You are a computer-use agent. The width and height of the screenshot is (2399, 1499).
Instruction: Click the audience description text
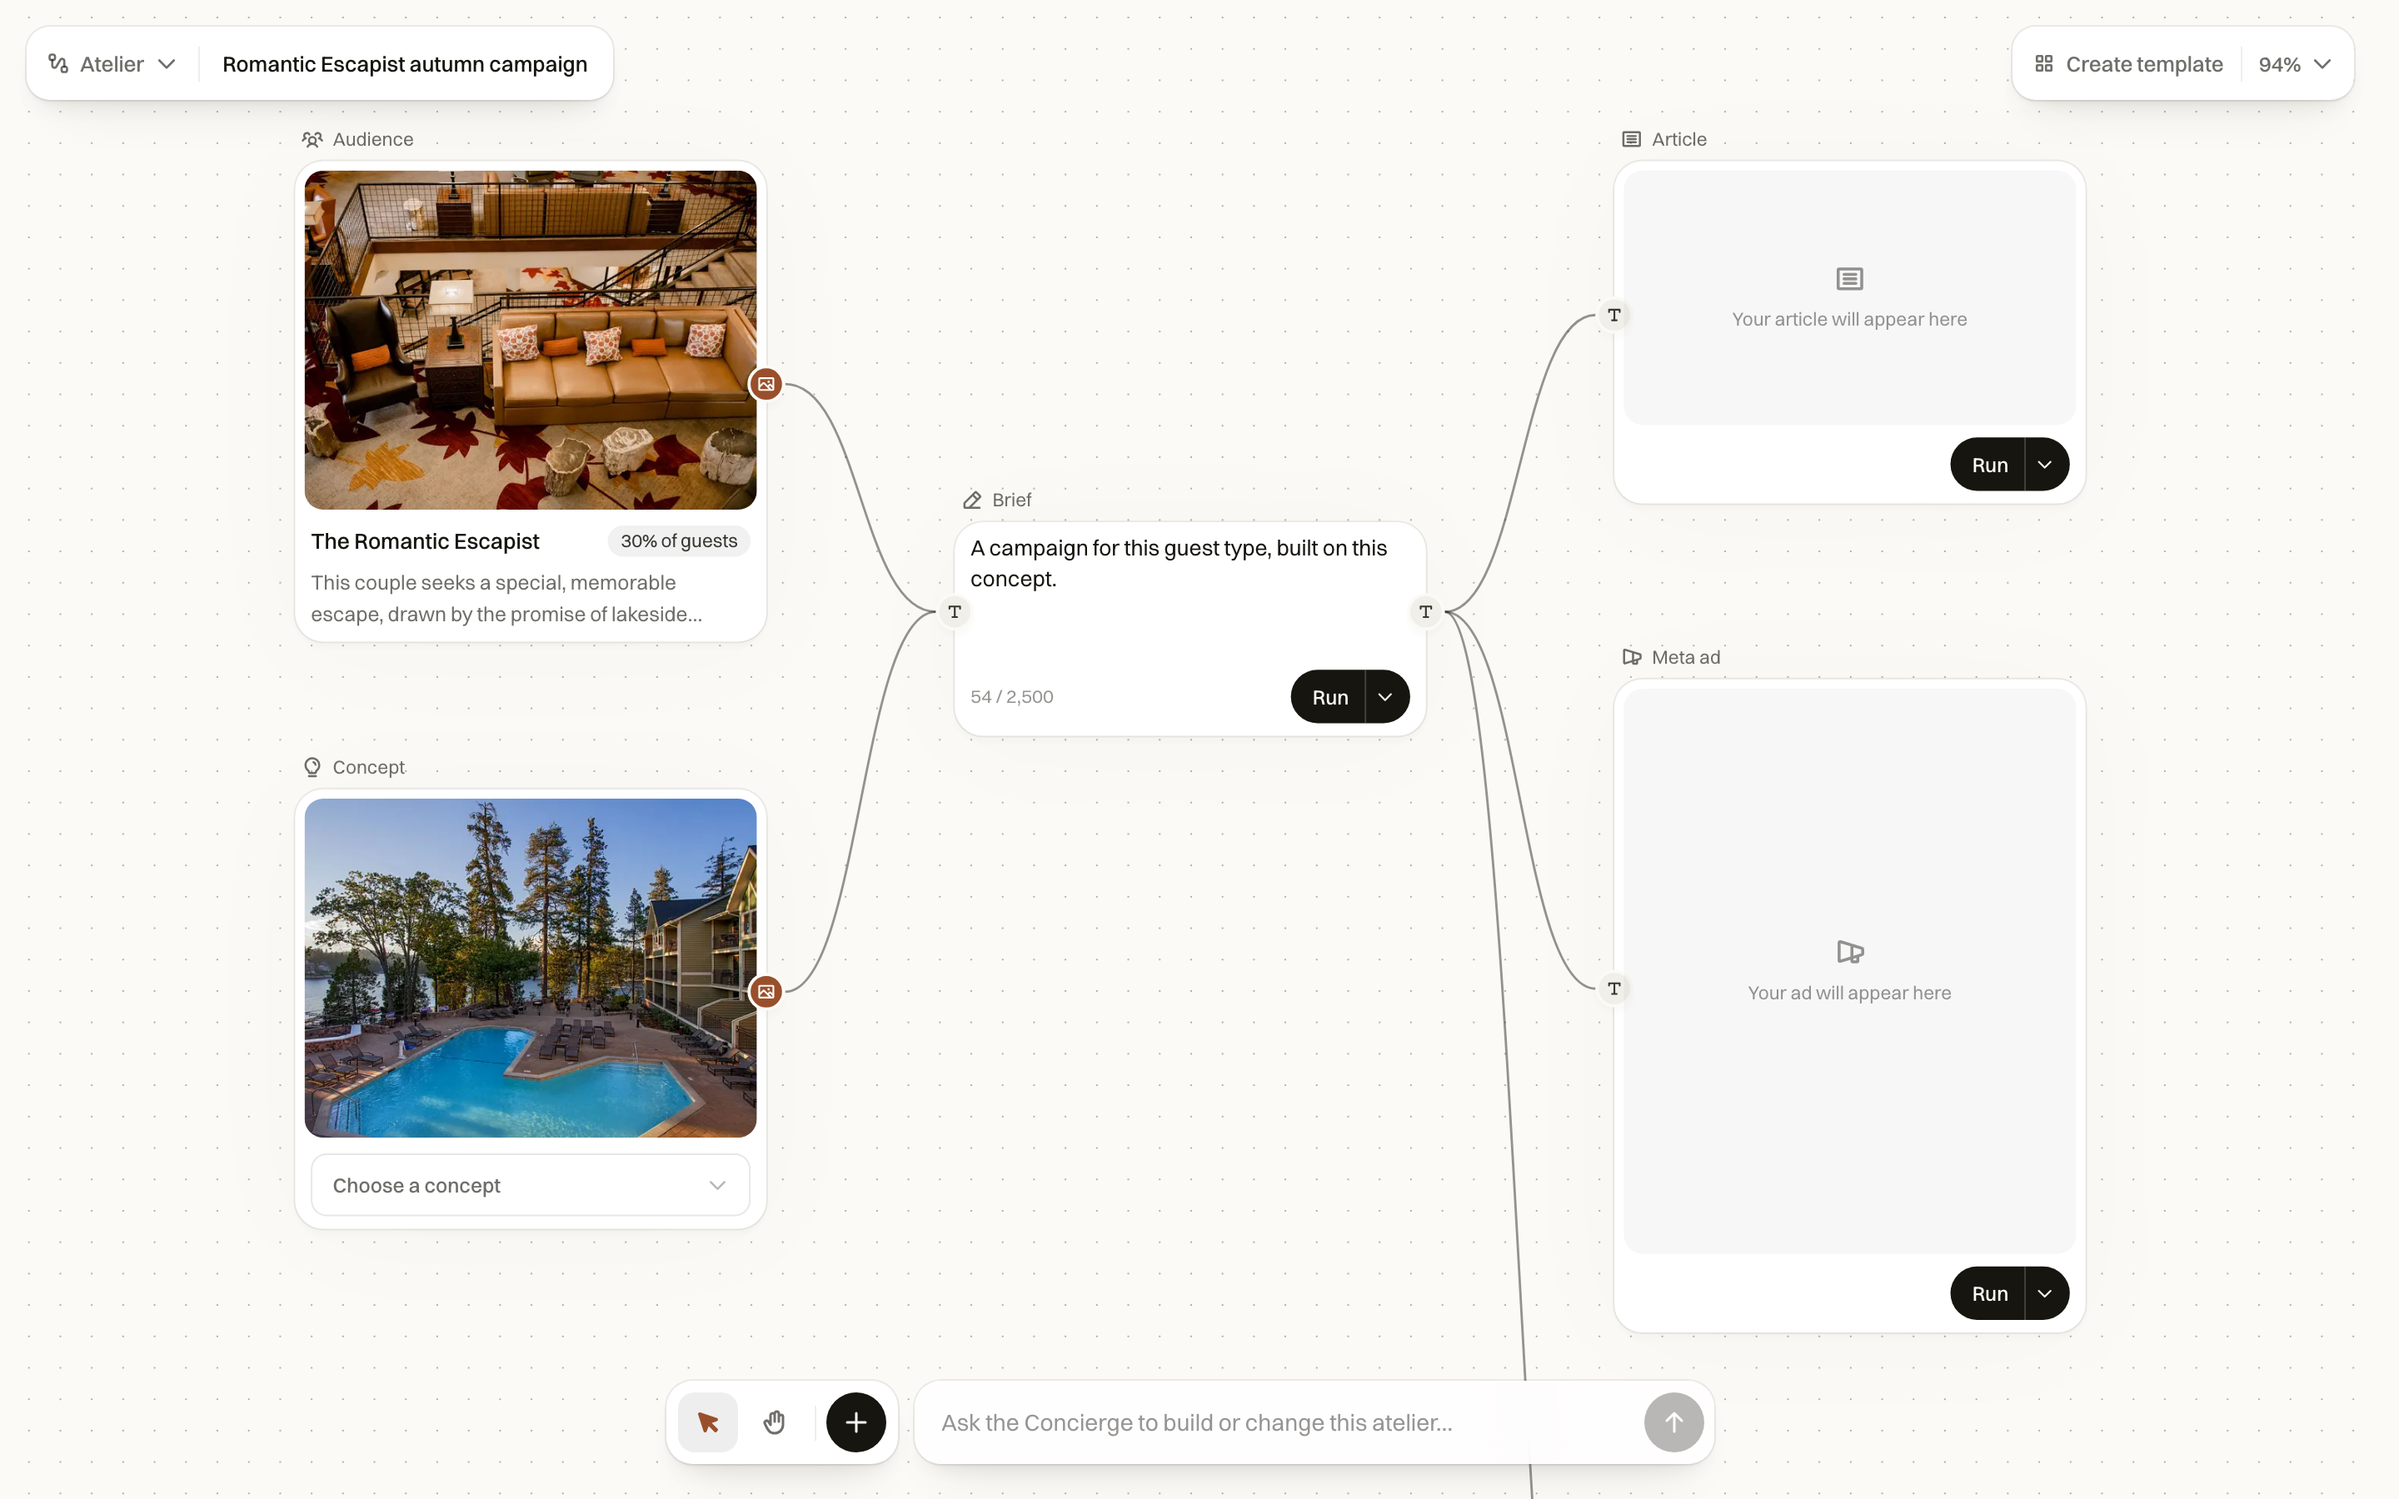tap(506, 598)
